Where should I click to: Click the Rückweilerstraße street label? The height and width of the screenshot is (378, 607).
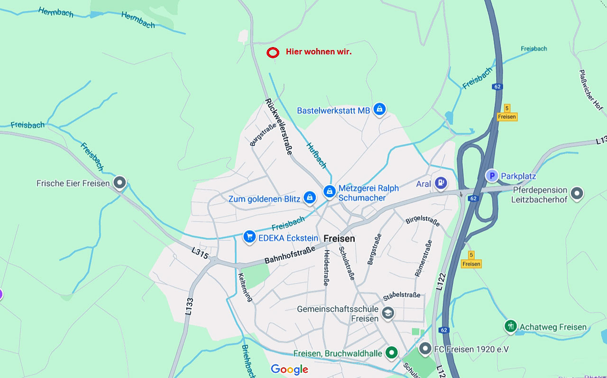tap(279, 127)
